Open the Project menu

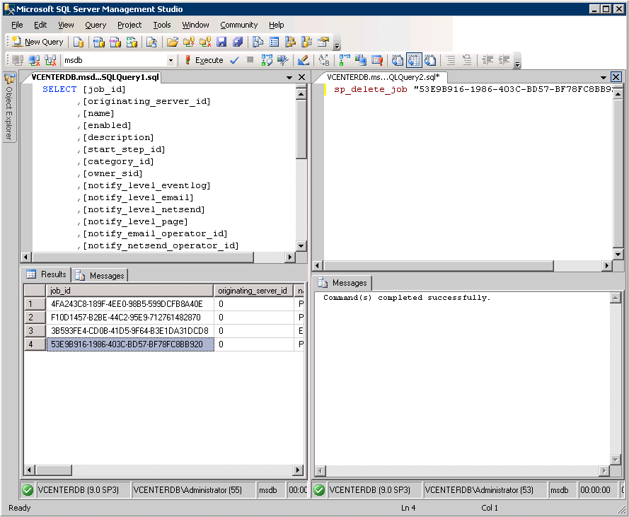point(129,25)
